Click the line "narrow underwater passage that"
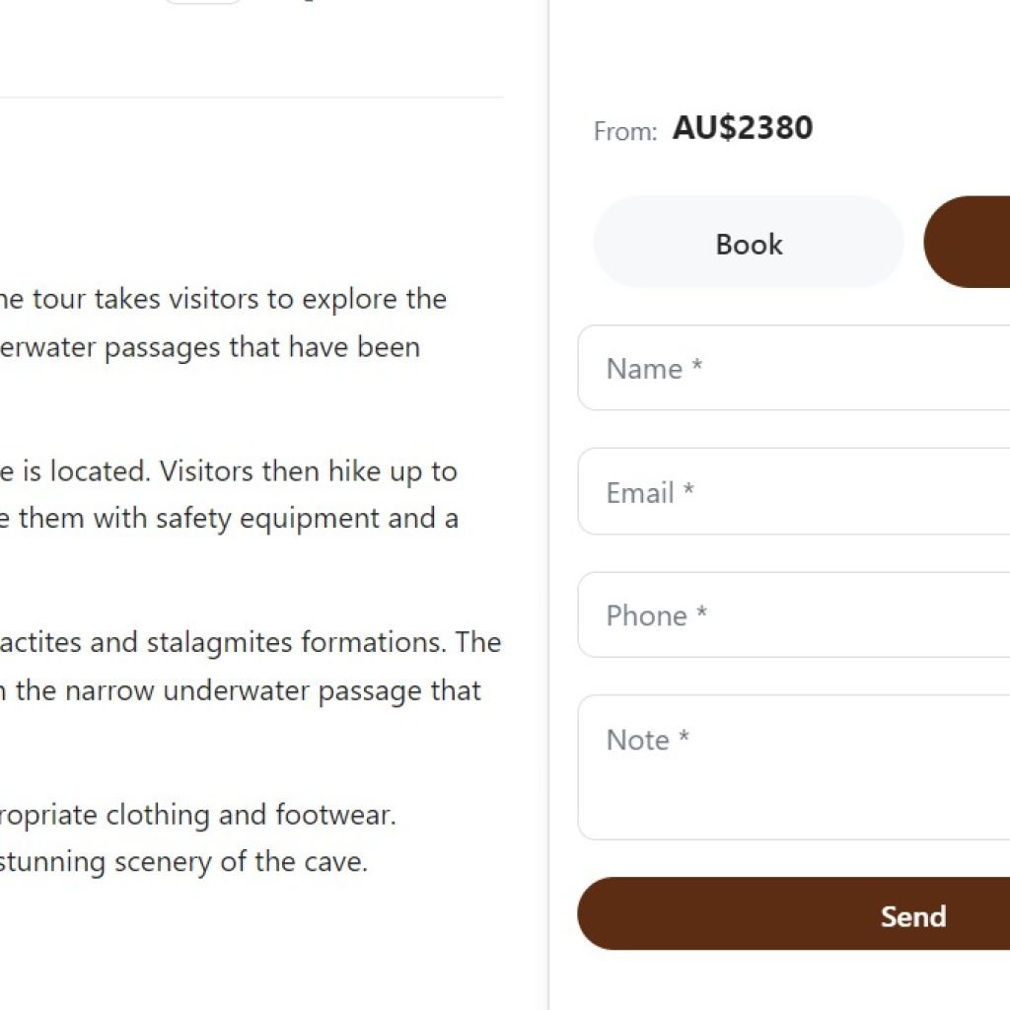 pyautogui.click(x=273, y=690)
